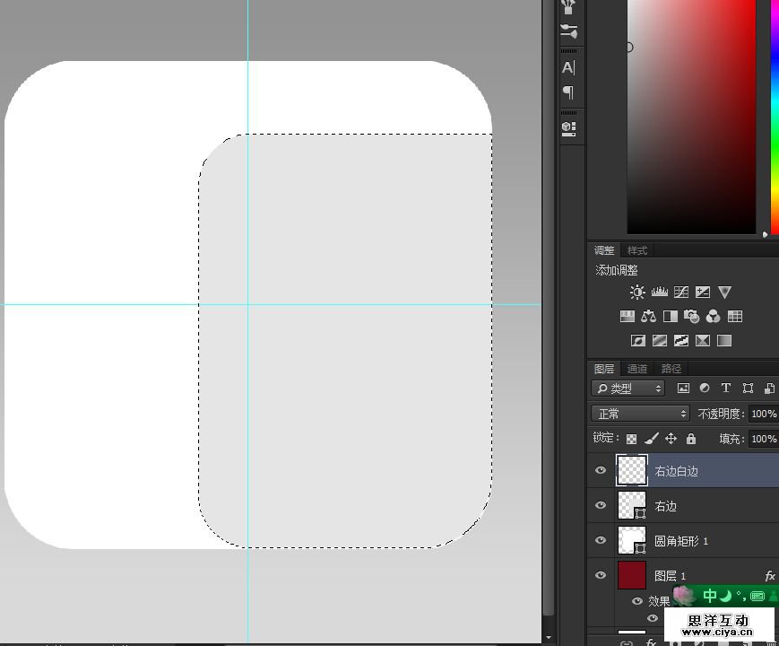779x646 pixels.
Task: Toggle visibility of the 右边 layer
Action: (601, 505)
